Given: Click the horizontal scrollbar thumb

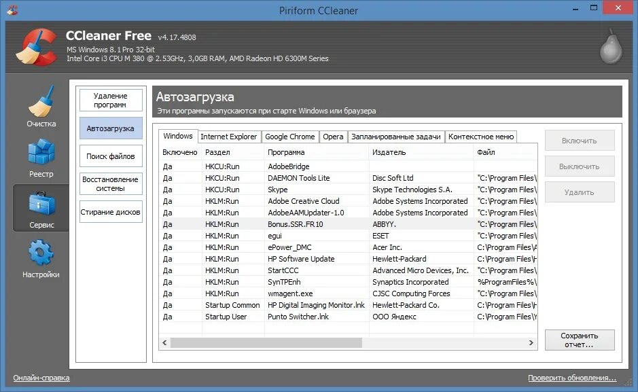Looking at the screenshot, I should [266, 343].
